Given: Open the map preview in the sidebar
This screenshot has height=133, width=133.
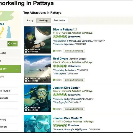Looking at the screenshot, I should 7,25.
